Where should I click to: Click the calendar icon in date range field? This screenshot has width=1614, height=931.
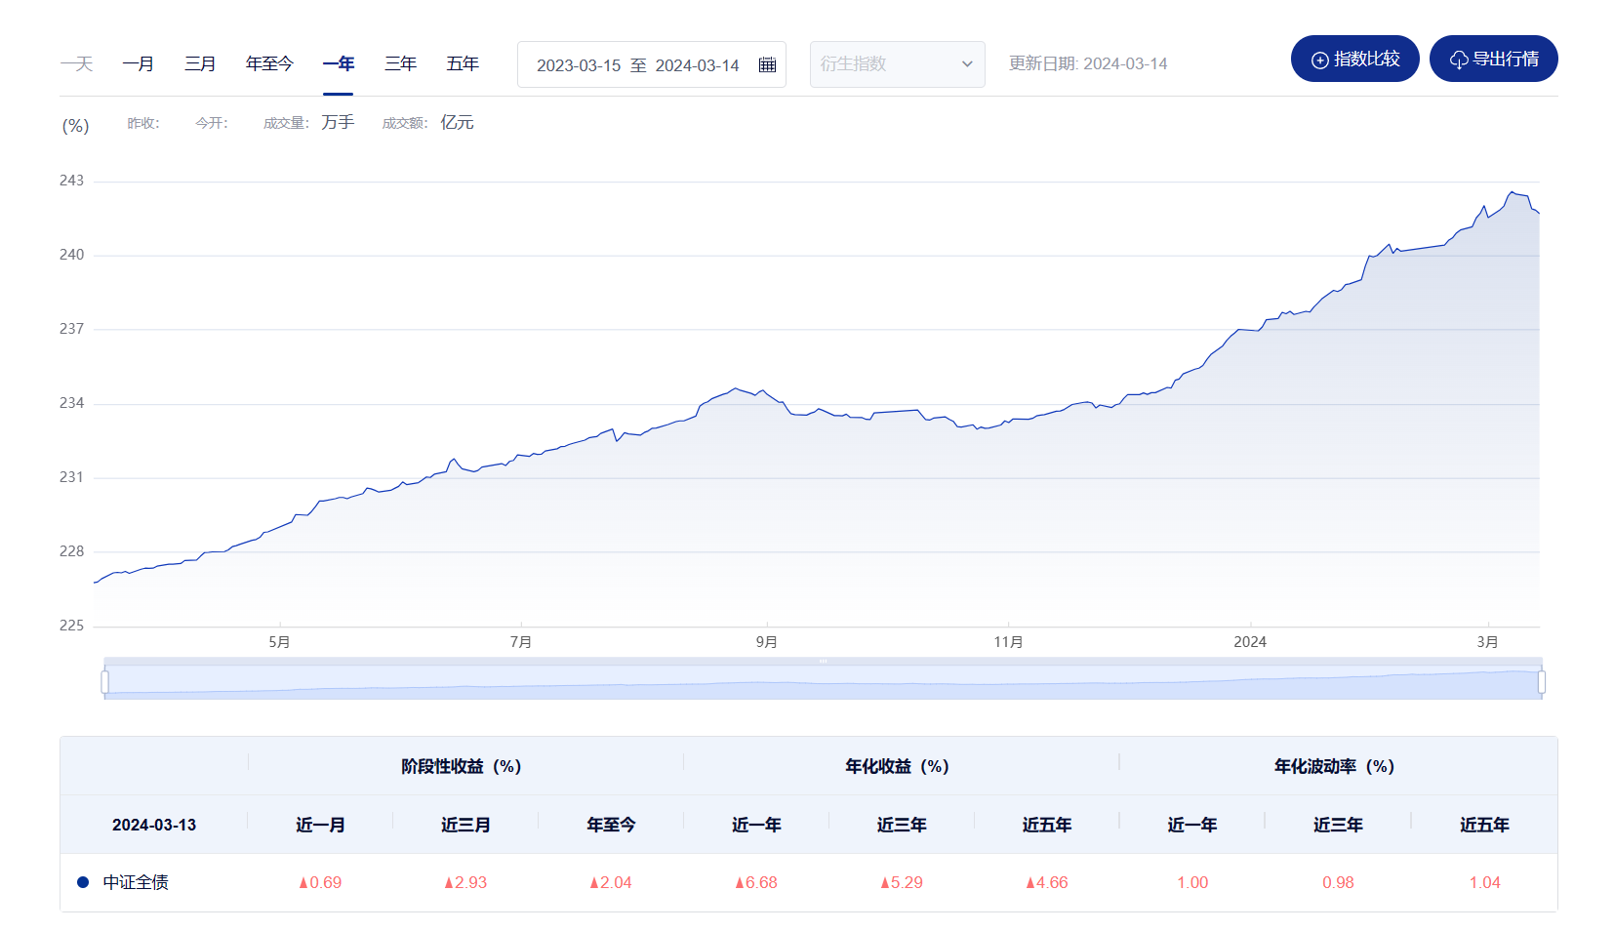767,64
